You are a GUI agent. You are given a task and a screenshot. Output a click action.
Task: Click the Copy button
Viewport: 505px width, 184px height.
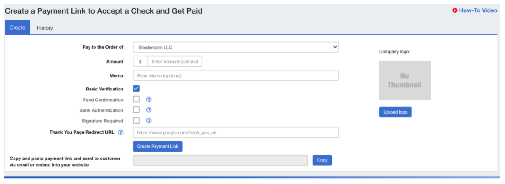(x=322, y=160)
